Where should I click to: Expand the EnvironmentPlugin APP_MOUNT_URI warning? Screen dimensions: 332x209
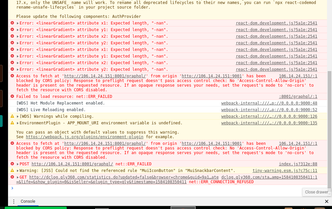click(x=18, y=123)
